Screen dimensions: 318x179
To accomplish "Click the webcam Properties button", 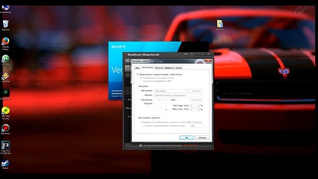I will tap(196, 91).
